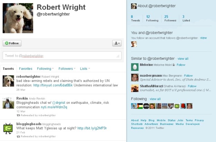Image resolution: width=216 pixels, height=142 pixels.
Task: Click the Palestinian flag avatar in Following
Action: [x=140, y=106]
